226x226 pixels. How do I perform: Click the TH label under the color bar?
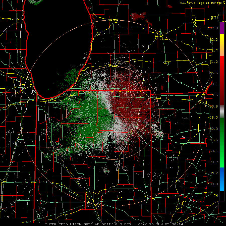216,196
